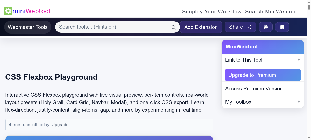Screen dimensions: 311x140
Task: Click the Upgrade link beside free runs
Action: (60, 125)
